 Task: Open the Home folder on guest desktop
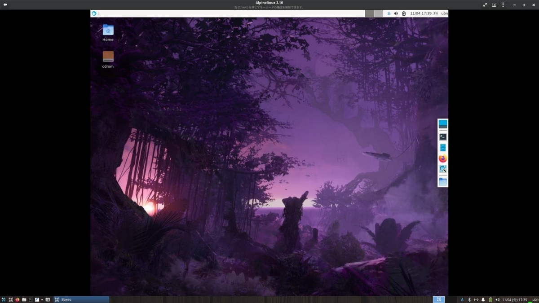[108, 33]
